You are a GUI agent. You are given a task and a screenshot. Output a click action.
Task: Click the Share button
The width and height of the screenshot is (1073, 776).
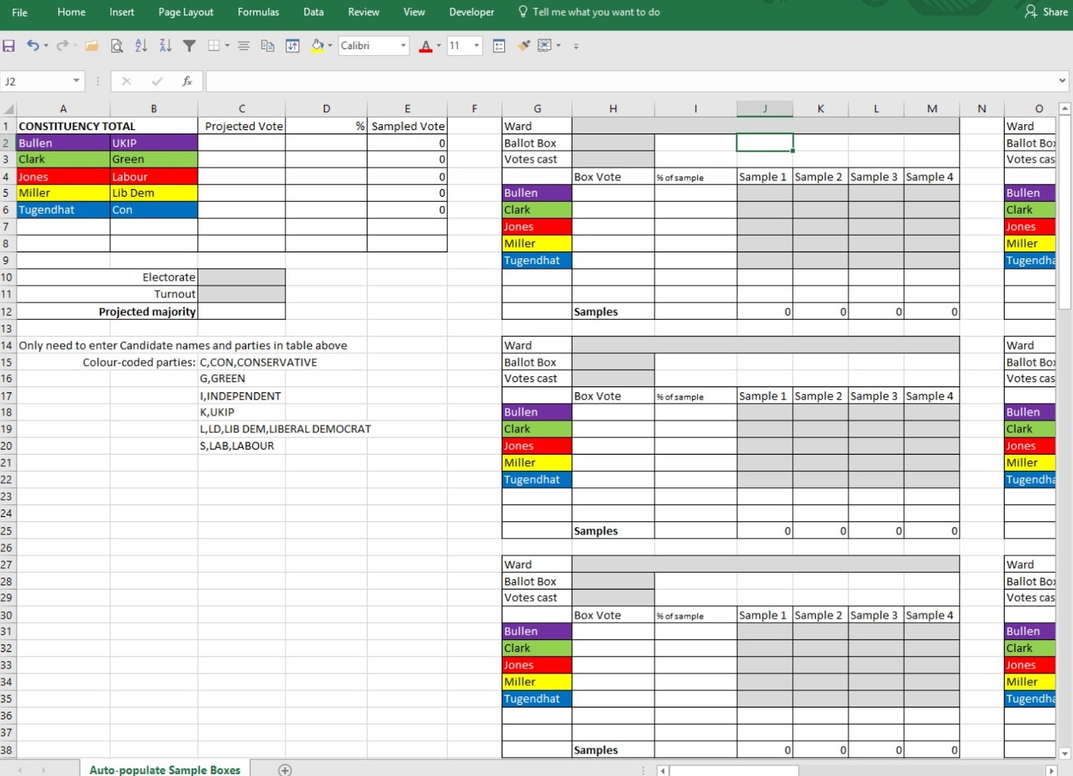(1046, 11)
